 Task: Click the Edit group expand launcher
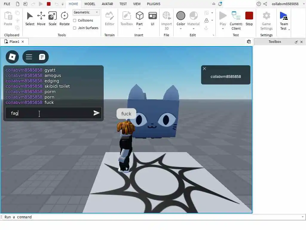[213, 35]
